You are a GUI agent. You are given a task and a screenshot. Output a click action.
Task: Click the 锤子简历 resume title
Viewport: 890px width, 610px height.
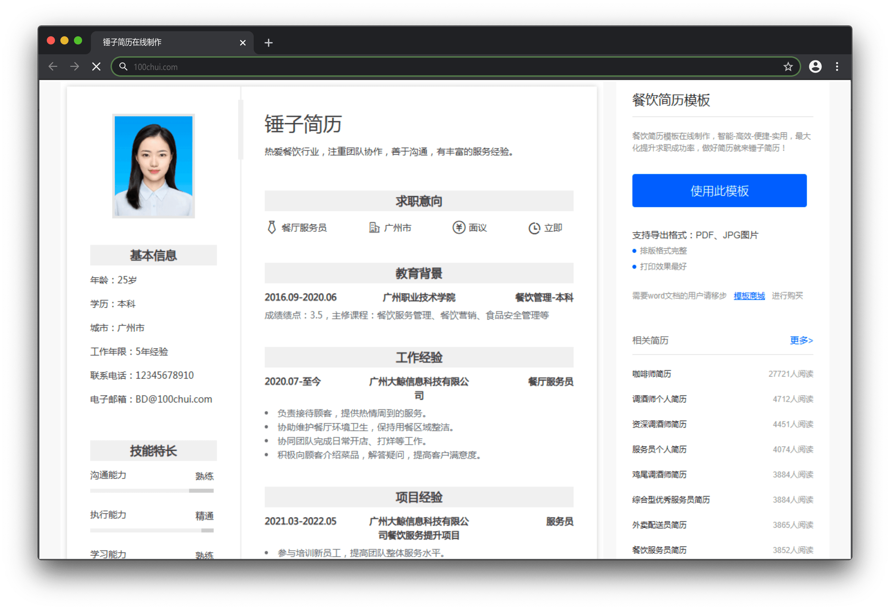[x=303, y=124]
